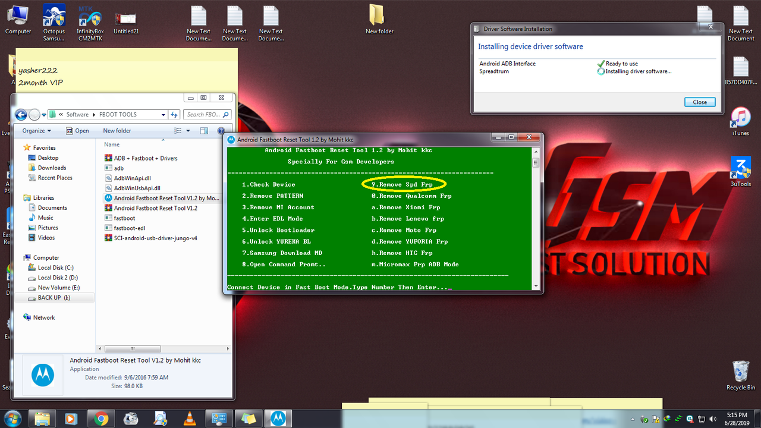
Task: Select the Untitled21 desktop file
Action: (x=126, y=23)
